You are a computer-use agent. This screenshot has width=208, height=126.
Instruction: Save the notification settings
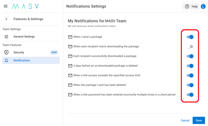coord(199,120)
